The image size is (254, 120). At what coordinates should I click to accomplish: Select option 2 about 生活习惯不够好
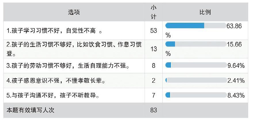74,49
